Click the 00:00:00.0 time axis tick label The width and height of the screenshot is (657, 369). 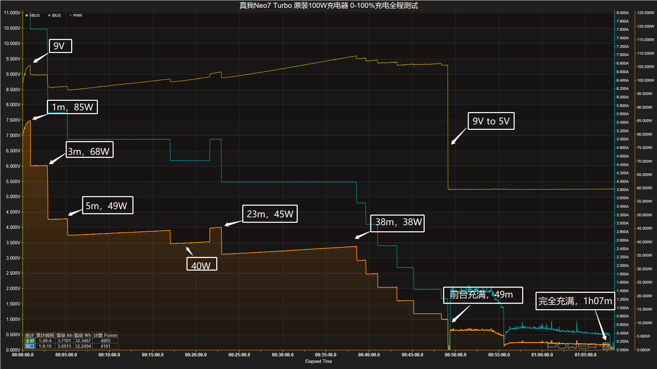(23, 355)
